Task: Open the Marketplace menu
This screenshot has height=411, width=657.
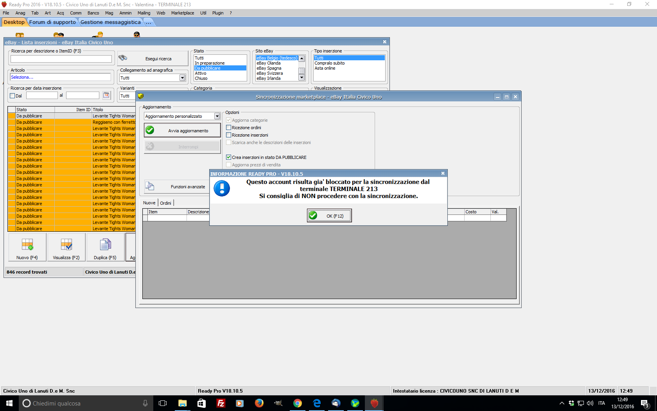Action: click(x=183, y=13)
